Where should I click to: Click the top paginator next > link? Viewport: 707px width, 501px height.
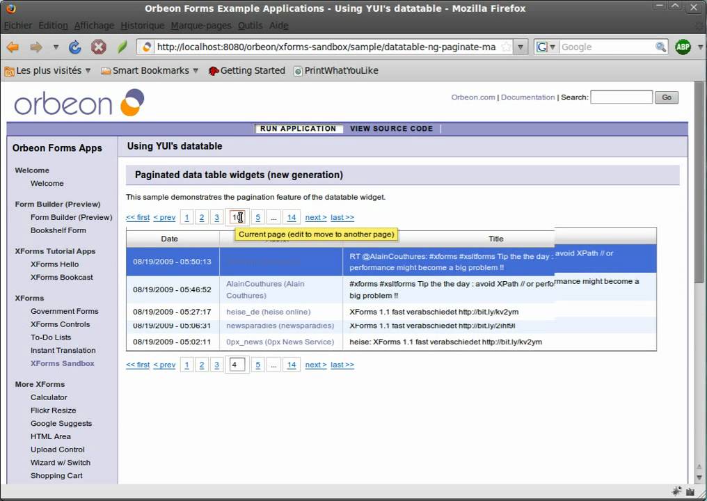[x=316, y=217]
